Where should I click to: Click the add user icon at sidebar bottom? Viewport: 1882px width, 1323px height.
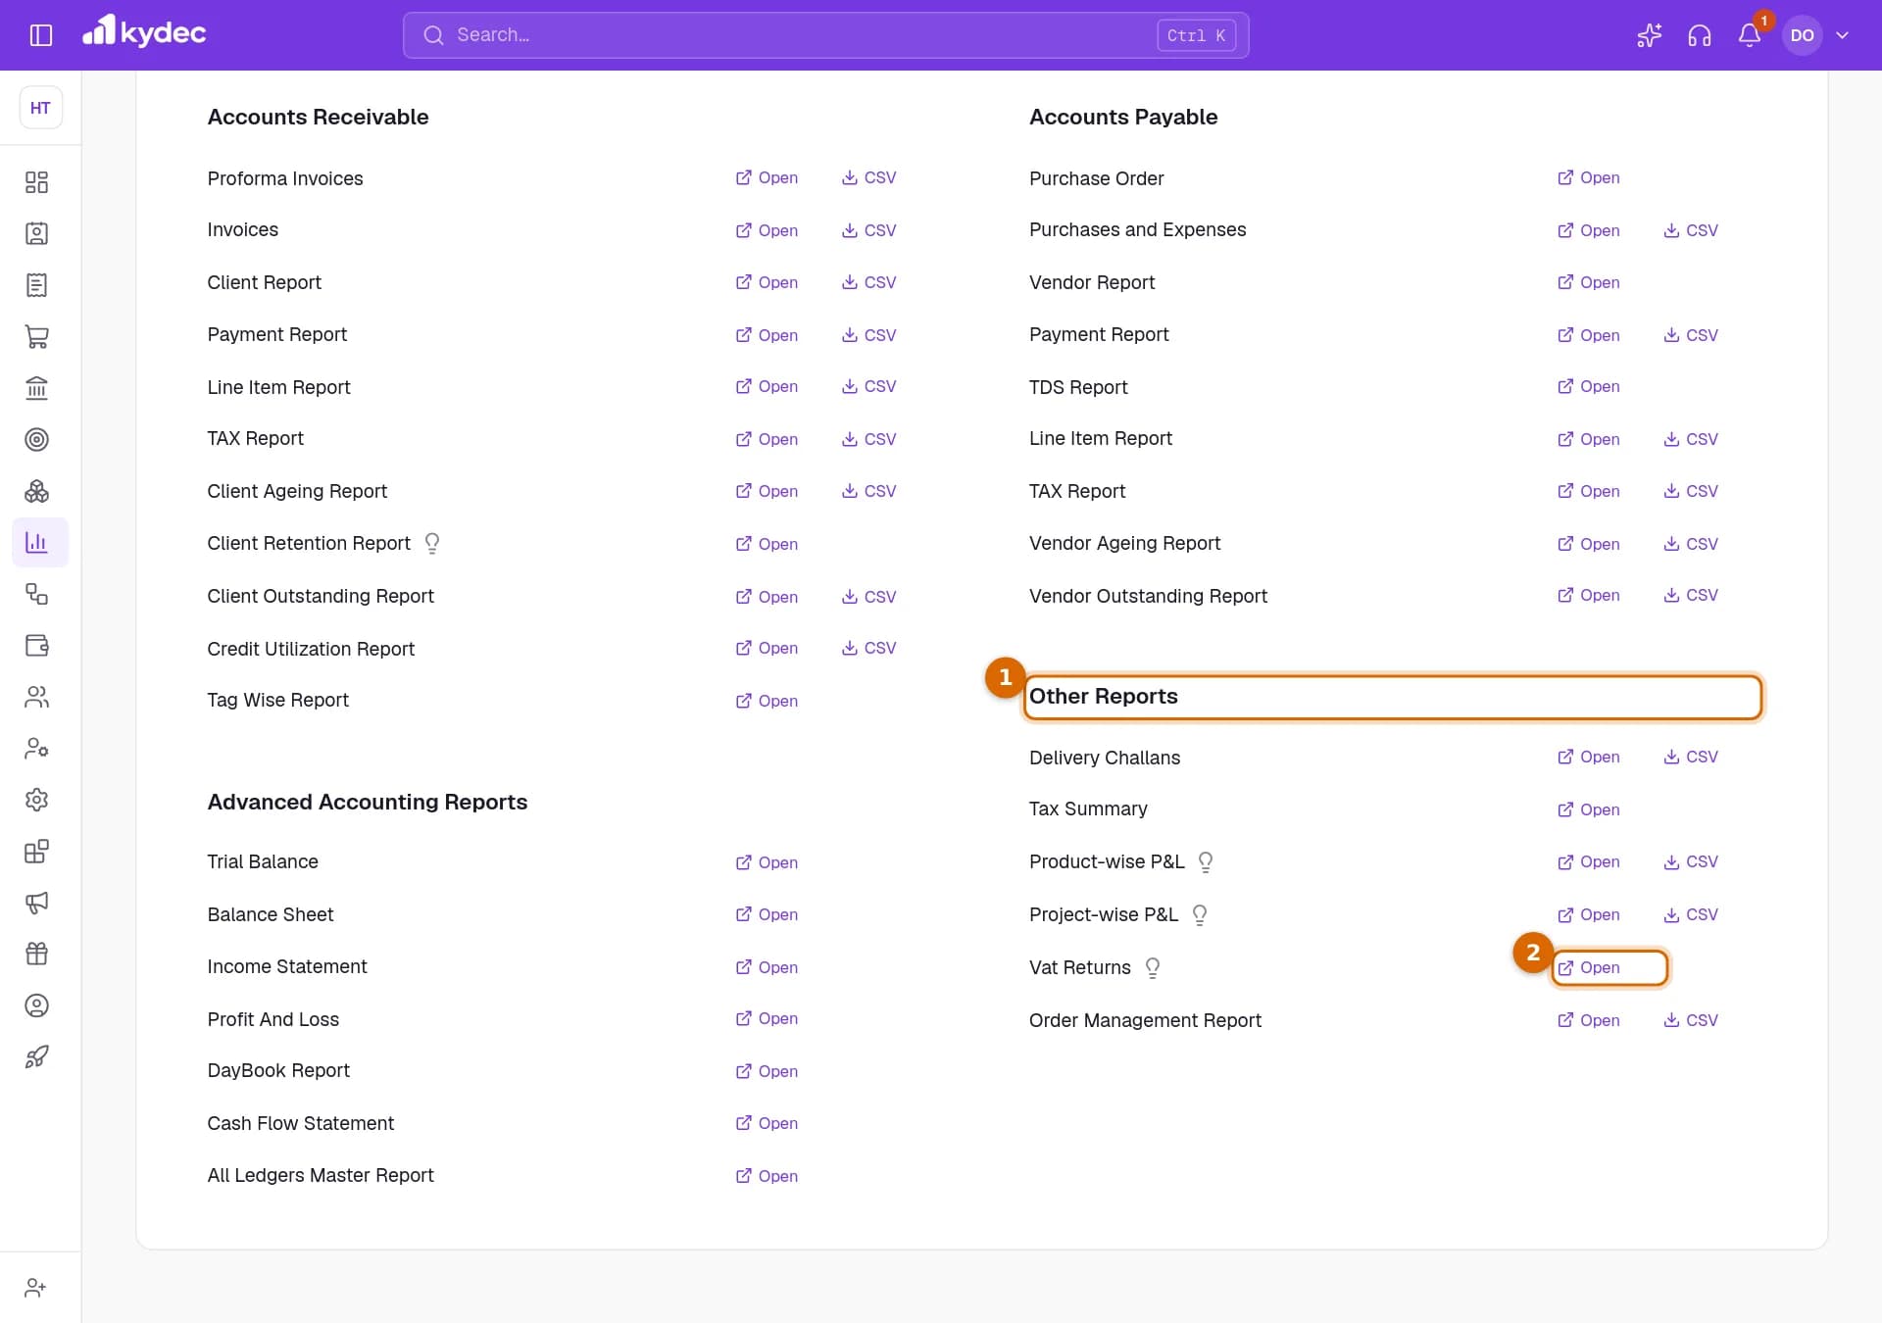(35, 1288)
